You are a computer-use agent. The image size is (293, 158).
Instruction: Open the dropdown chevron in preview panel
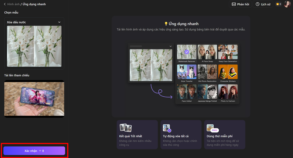[x=170, y=46]
